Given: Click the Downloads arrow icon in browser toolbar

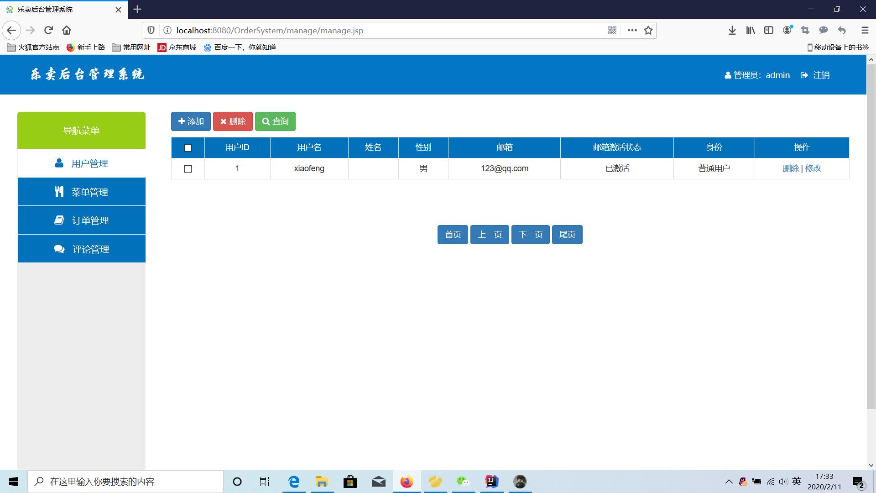Looking at the screenshot, I should pyautogui.click(x=732, y=30).
